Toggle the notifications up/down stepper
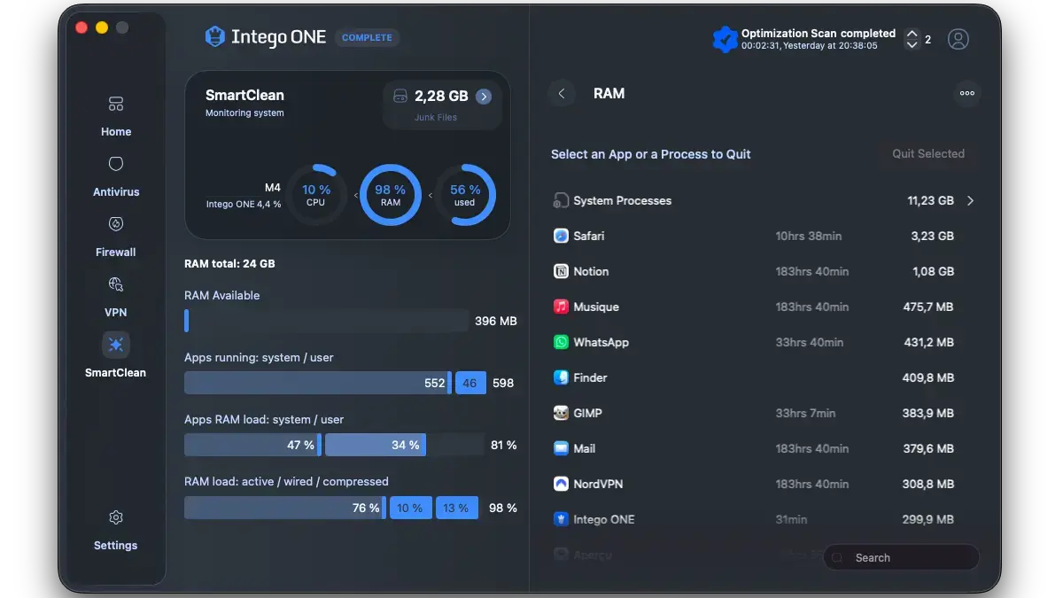 (x=912, y=39)
